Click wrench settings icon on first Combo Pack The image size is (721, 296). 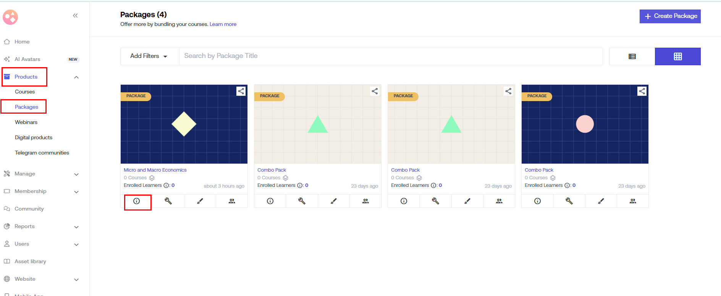[x=302, y=201]
